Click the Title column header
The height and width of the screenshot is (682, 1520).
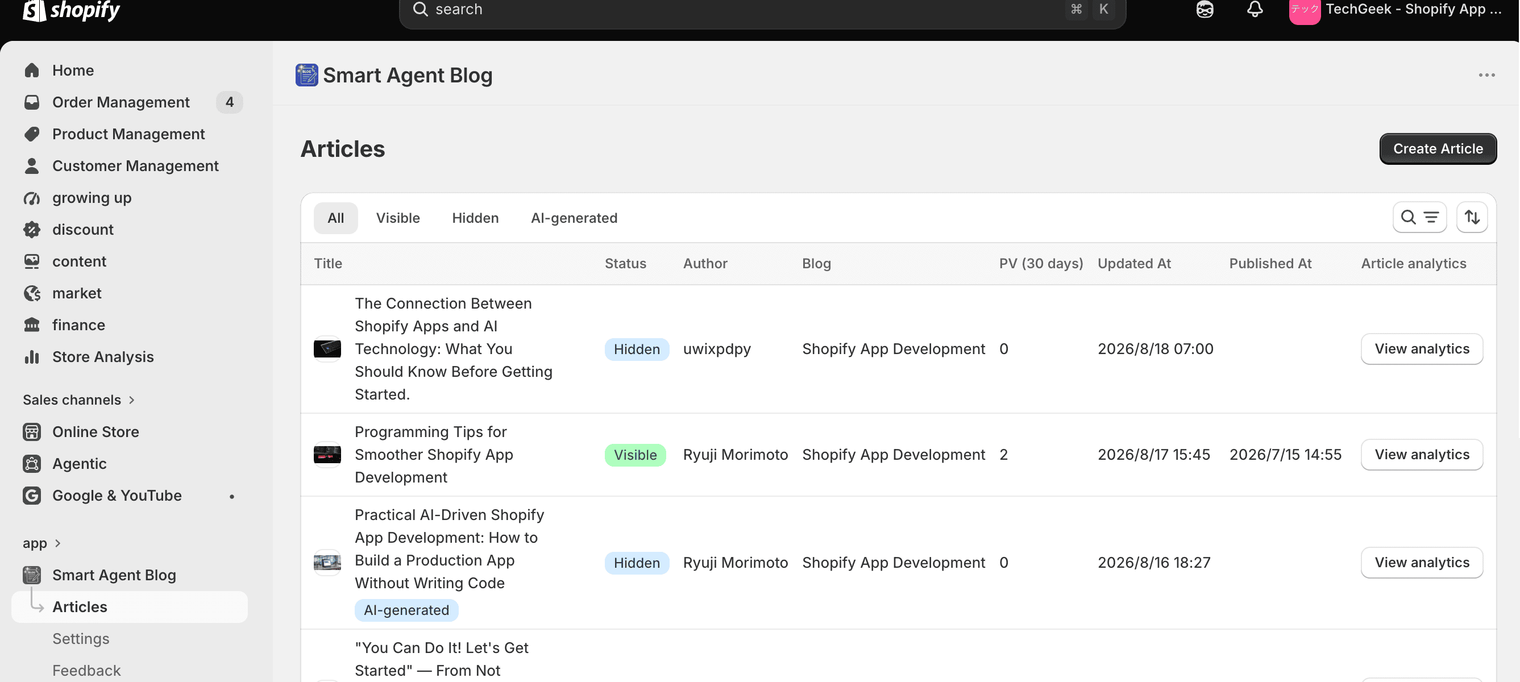pos(328,264)
